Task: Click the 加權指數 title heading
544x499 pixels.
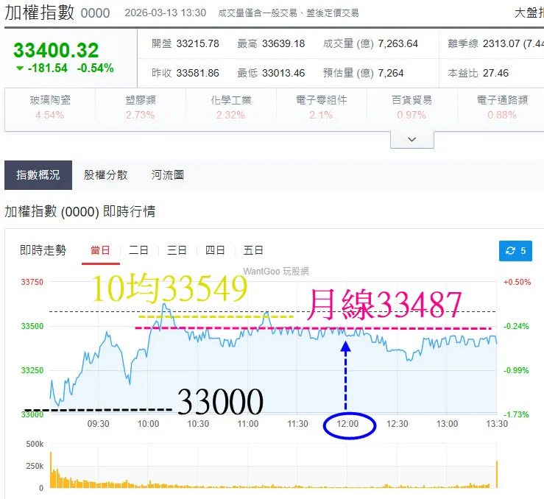Action: (40, 13)
